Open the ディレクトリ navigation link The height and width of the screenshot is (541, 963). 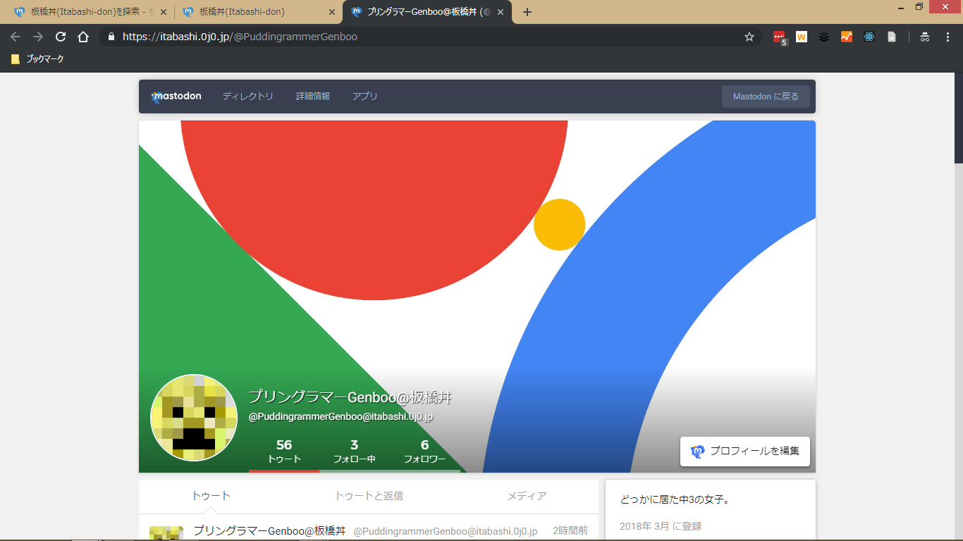(x=247, y=97)
